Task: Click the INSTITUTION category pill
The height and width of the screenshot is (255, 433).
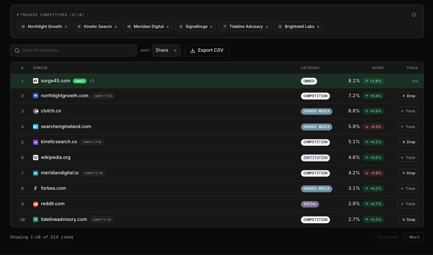Action: [x=315, y=158]
